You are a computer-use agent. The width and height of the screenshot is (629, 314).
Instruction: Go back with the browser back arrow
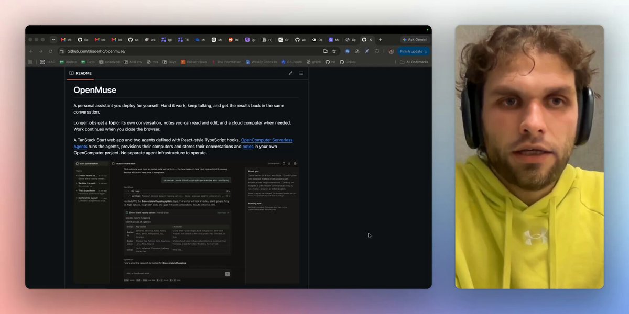click(31, 51)
